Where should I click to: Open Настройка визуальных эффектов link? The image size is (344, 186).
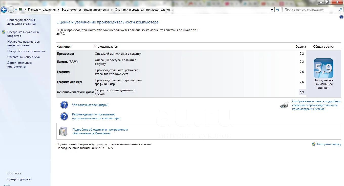click(x=23, y=34)
